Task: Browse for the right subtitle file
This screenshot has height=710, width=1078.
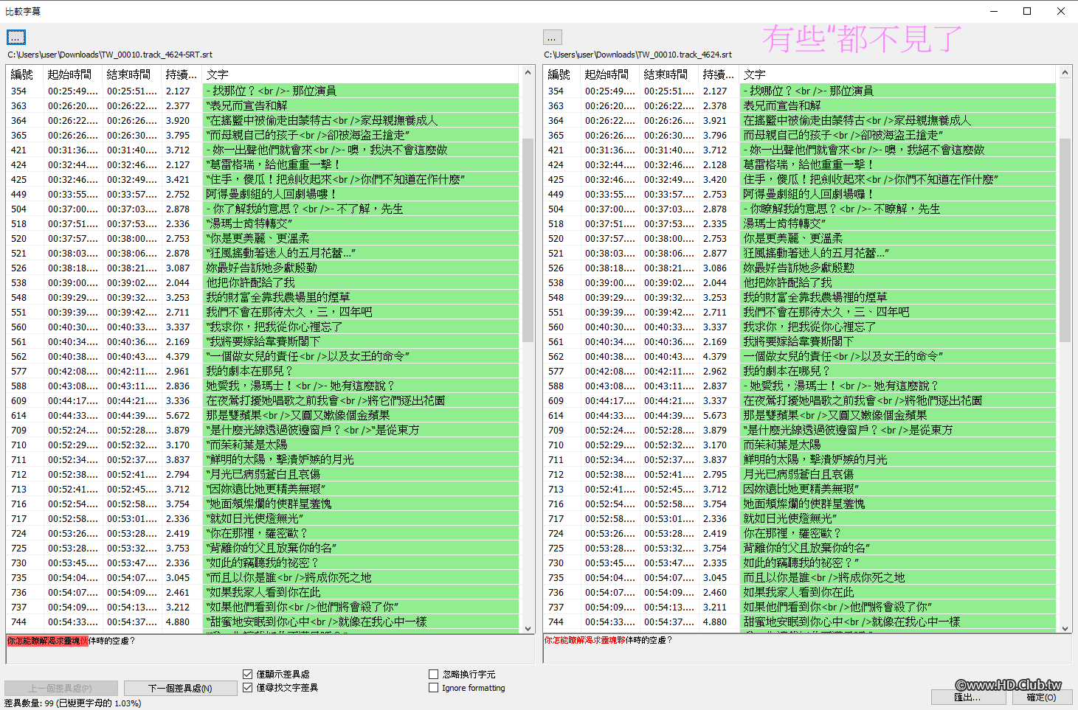Action: [x=551, y=37]
